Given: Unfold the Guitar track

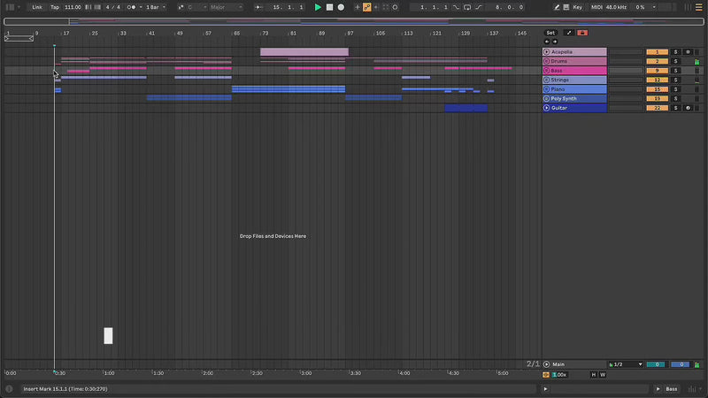Looking at the screenshot, I should [547, 108].
